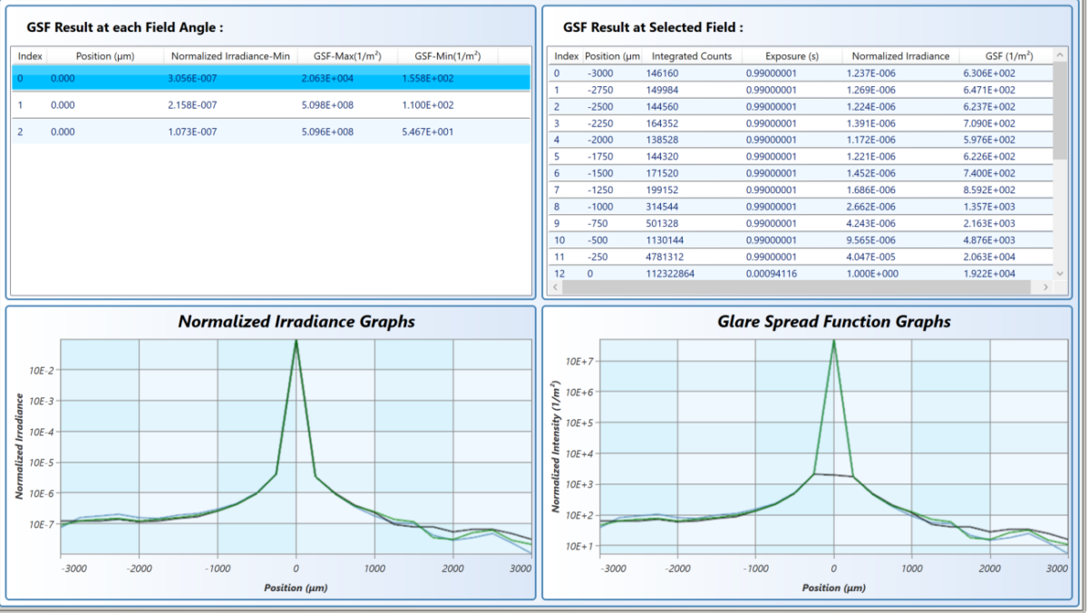
Task: Click the vertical scrollbar down arrow in the Selected Field table
Action: tap(1060, 273)
